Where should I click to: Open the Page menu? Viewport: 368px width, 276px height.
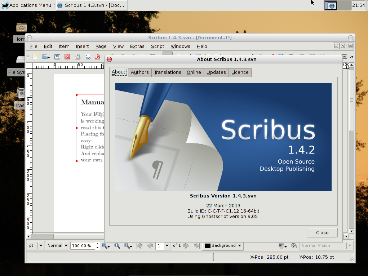pos(101,46)
